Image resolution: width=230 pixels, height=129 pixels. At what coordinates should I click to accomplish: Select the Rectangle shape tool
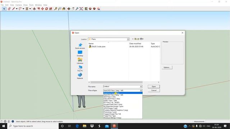click(x=27, y=9)
